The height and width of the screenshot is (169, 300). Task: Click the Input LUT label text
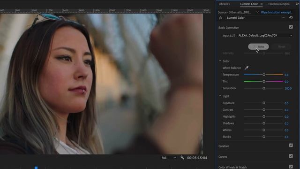(229, 36)
